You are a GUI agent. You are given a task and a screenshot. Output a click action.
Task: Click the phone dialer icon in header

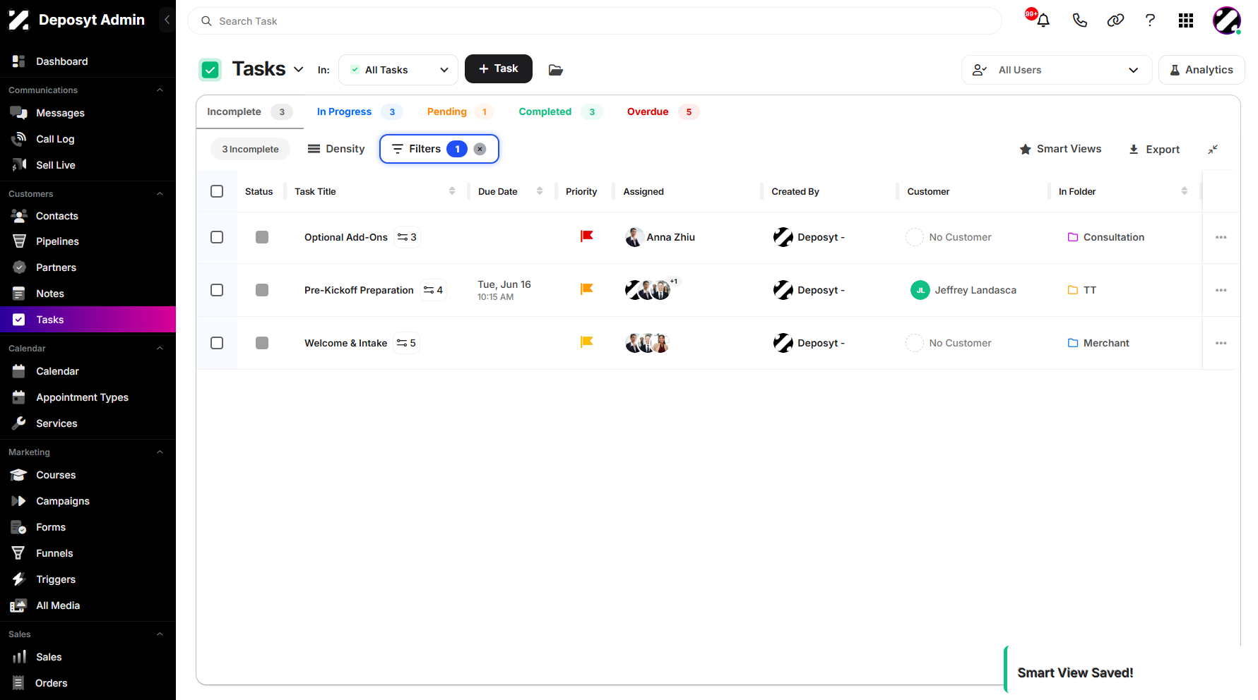(1079, 20)
